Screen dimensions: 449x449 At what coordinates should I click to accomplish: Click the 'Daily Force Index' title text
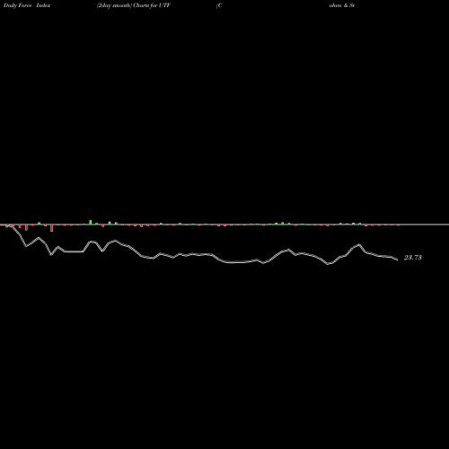pos(27,5)
